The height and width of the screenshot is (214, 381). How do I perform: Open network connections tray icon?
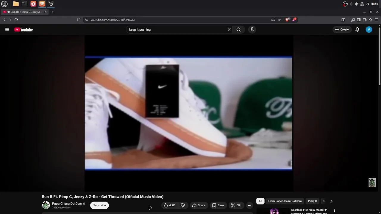362,4
